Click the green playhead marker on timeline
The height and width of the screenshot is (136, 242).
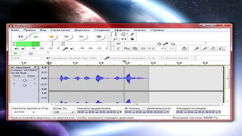point(124,62)
